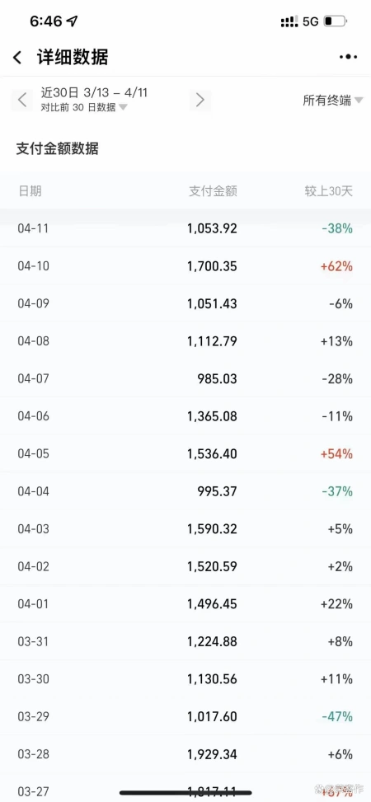
Task: Go to previous 30-day period arrow
Action: point(22,100)
